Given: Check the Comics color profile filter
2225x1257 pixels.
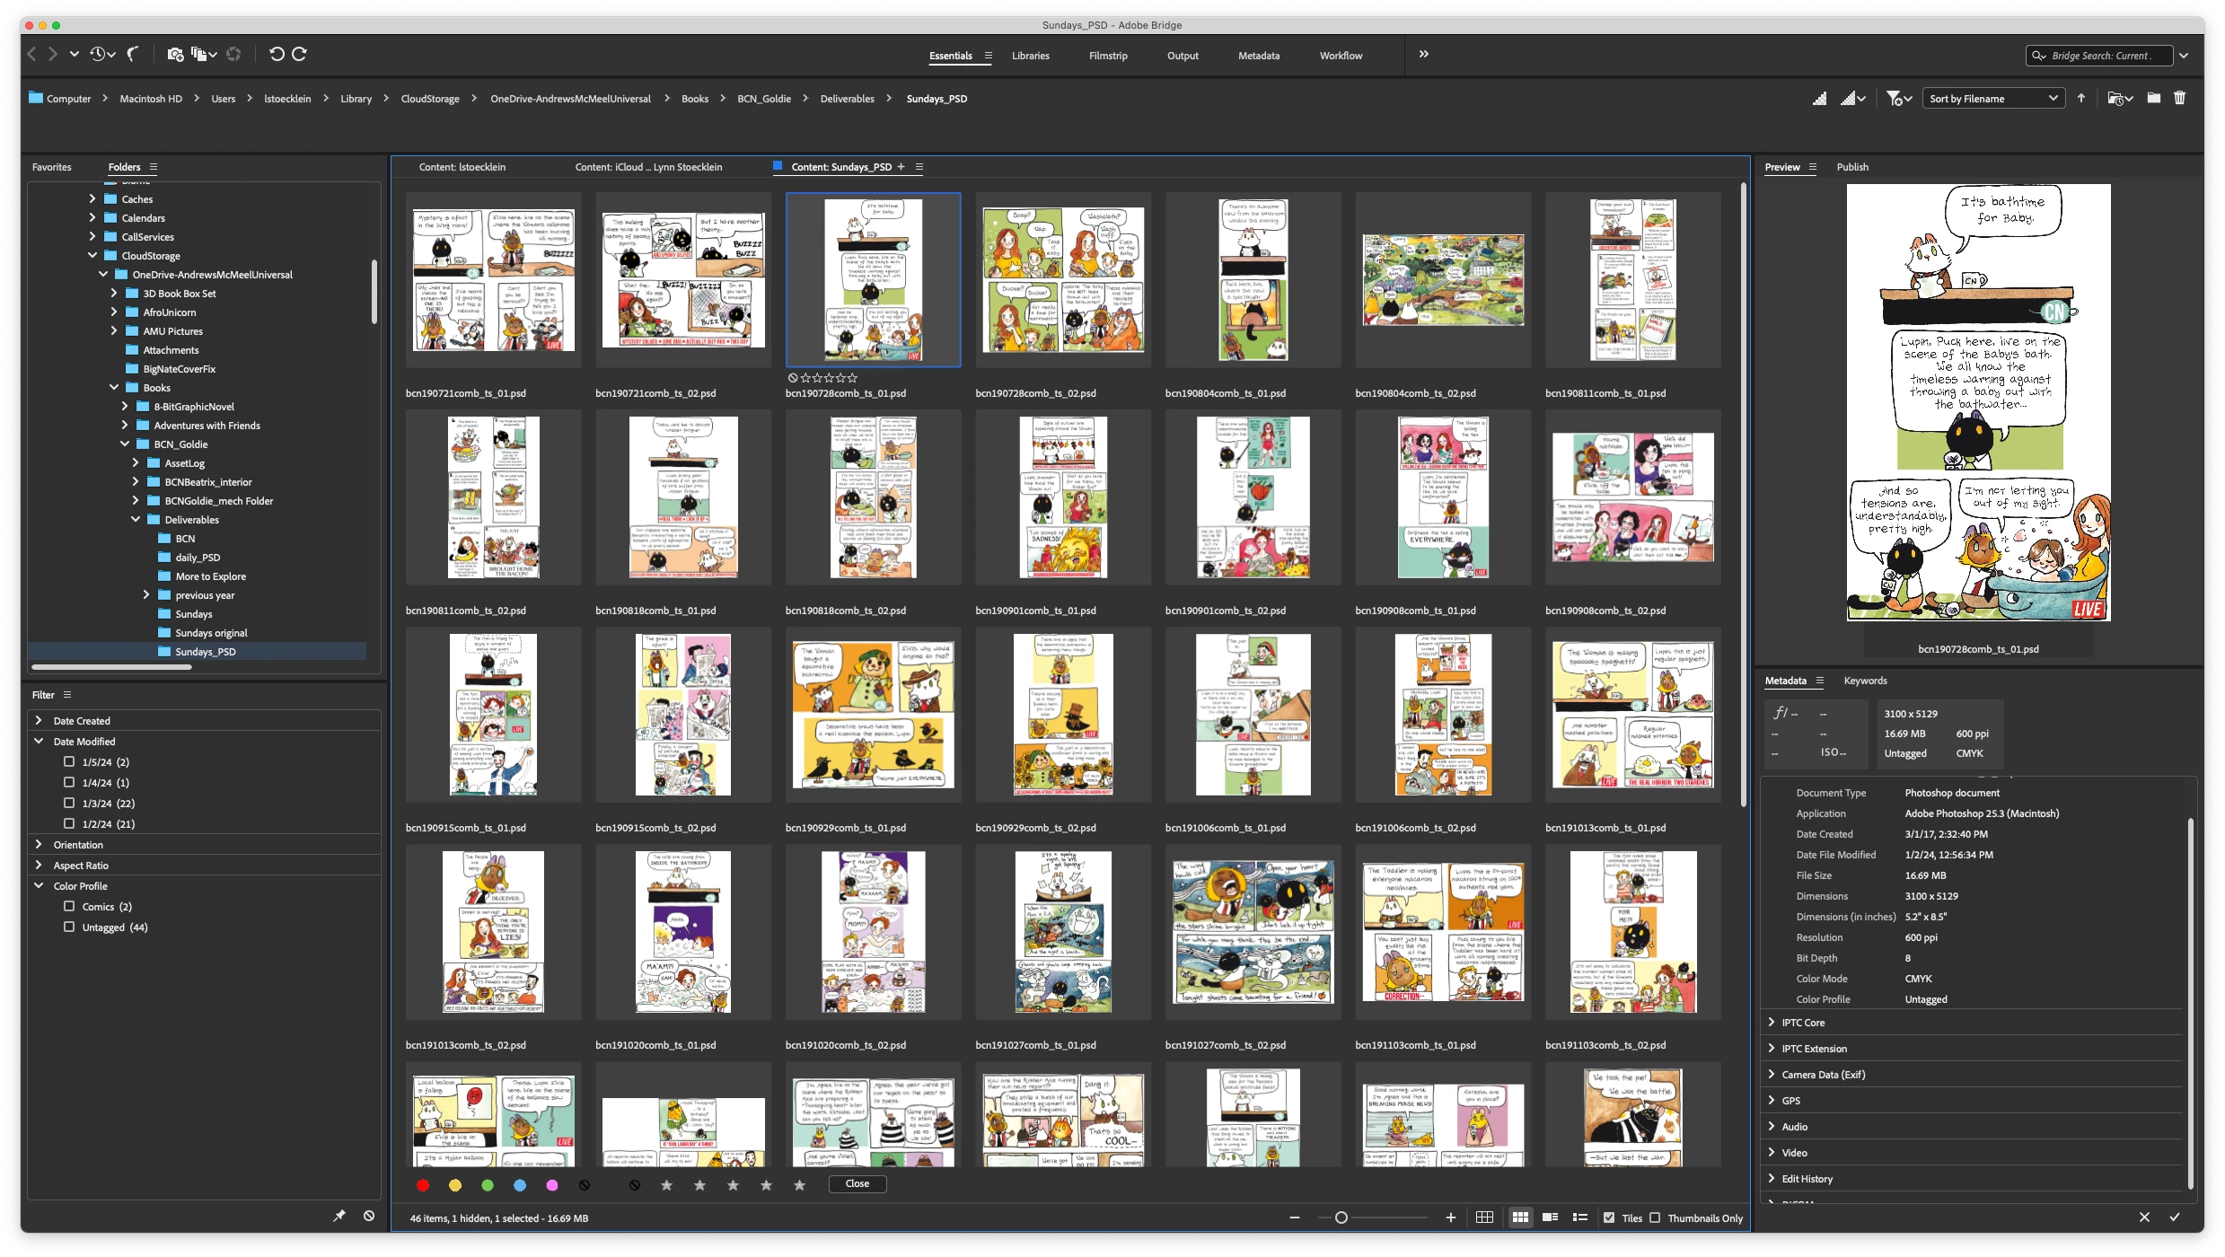Looking at the screenshot, I should [x=69, y=906].
